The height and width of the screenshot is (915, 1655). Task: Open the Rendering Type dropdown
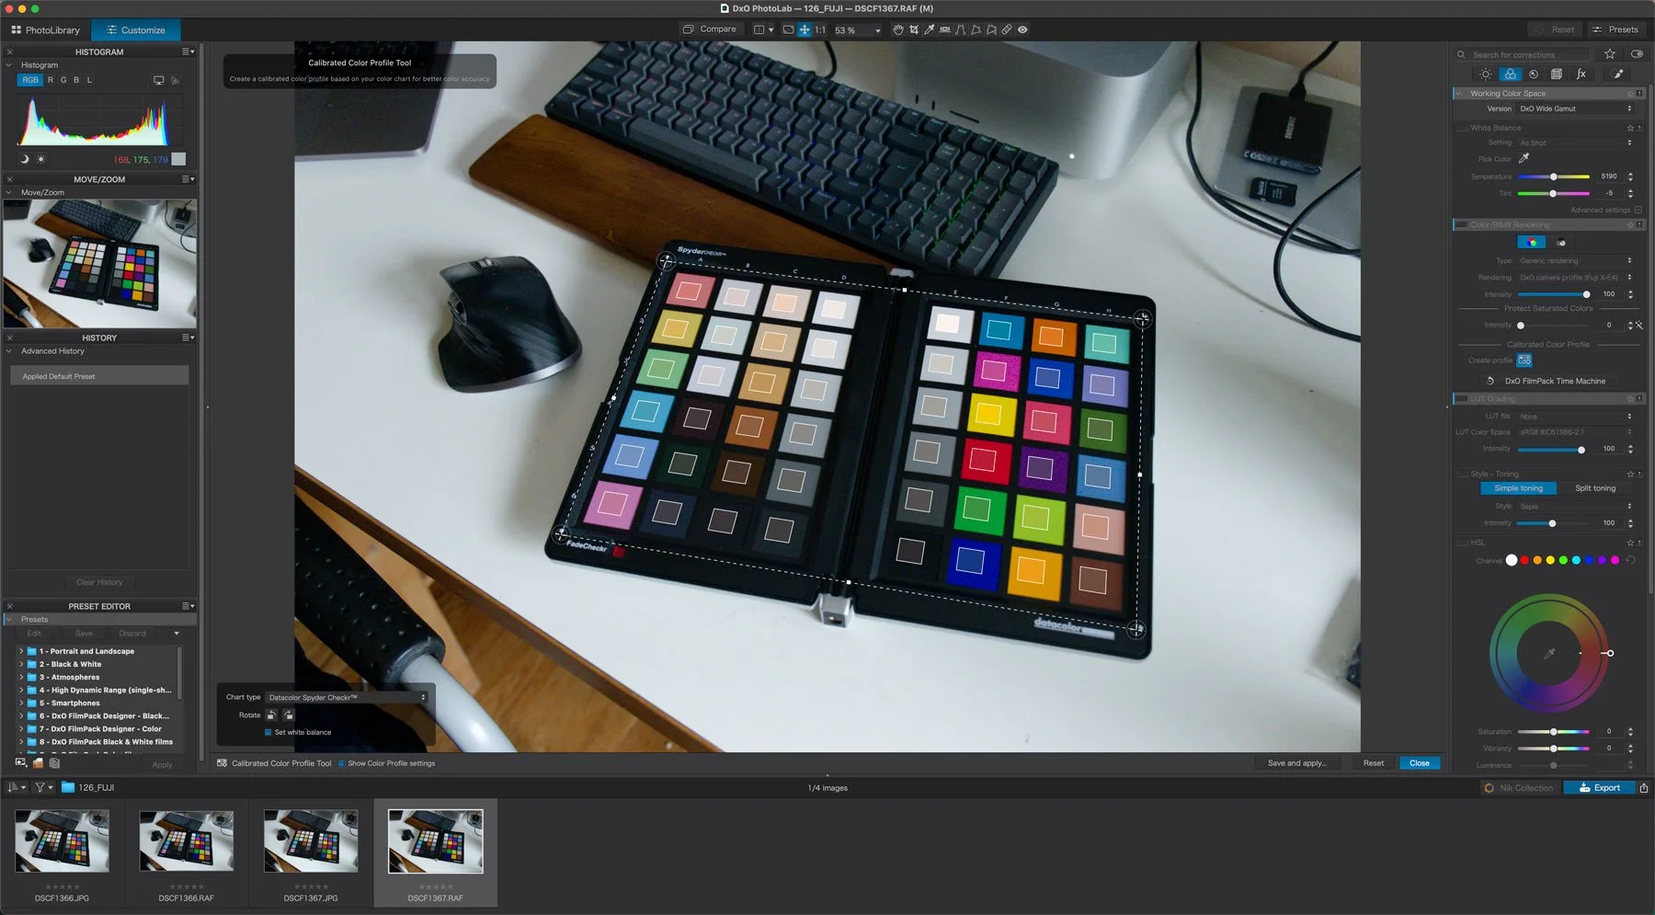(1575, 260)
